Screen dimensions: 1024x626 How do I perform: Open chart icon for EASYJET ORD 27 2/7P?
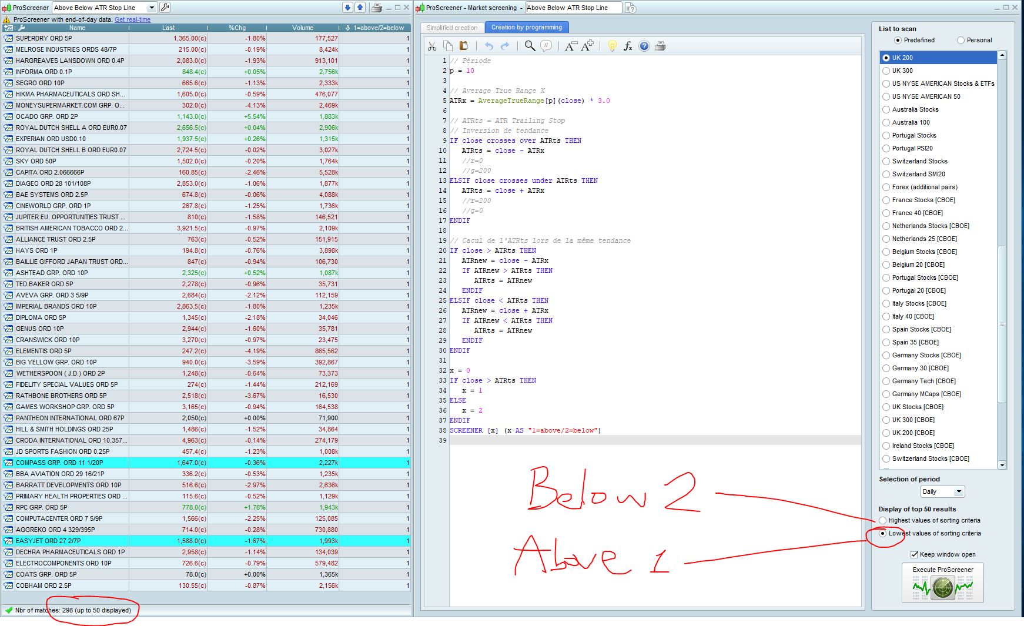pyautogui.click(x=8, y=541)
